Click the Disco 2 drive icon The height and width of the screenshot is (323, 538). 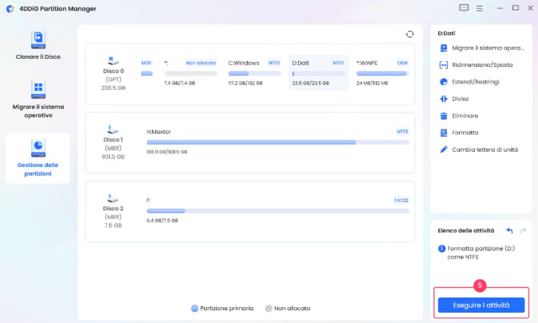pyautogui.click(x=113, y=198)
